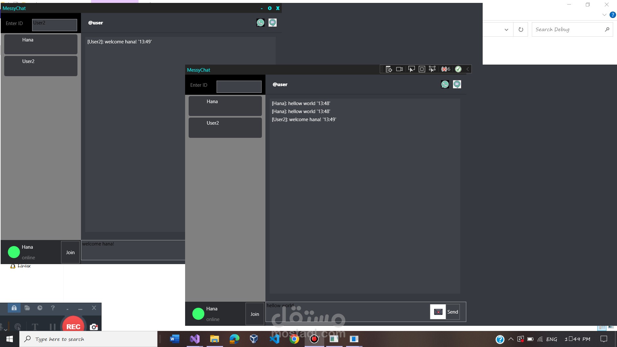Select Hana in front window contact list
The image size is (617, 347).
(x=225, y=106)
